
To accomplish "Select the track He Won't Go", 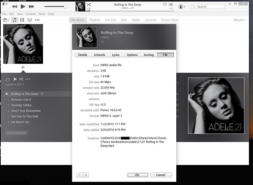I will tap(20, 122).
